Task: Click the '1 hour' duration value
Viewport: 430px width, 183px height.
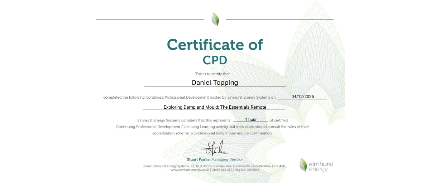Action: (251, 119)
